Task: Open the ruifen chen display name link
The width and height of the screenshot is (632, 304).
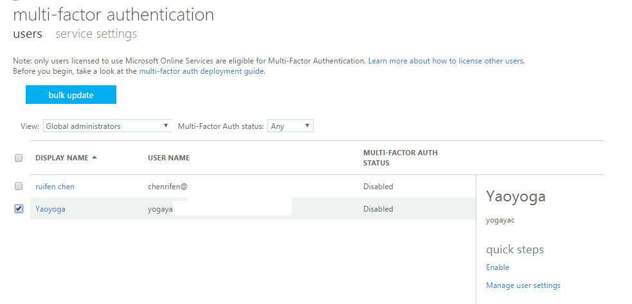Action: click(55, 187)
